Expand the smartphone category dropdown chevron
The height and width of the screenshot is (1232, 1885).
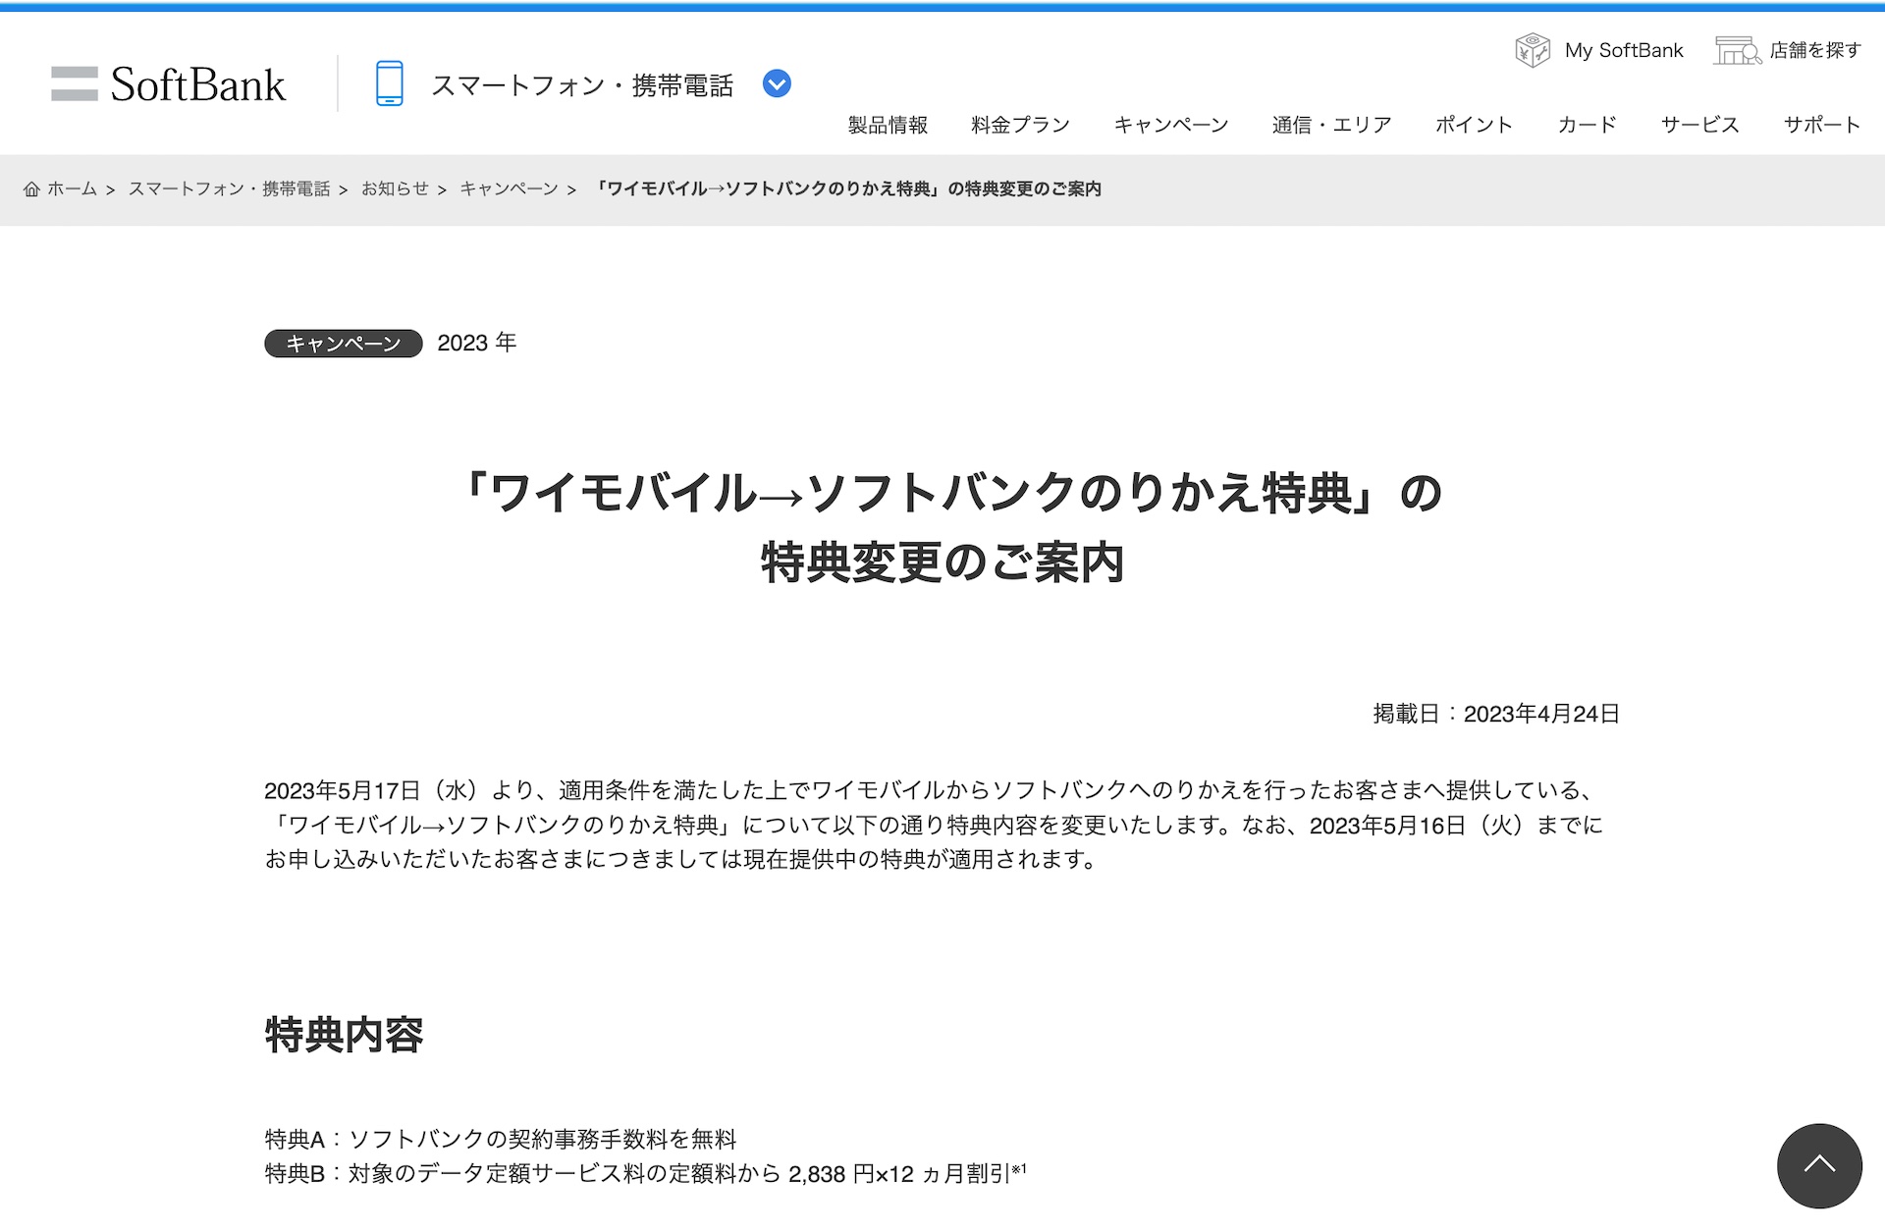tap(777, 84)
